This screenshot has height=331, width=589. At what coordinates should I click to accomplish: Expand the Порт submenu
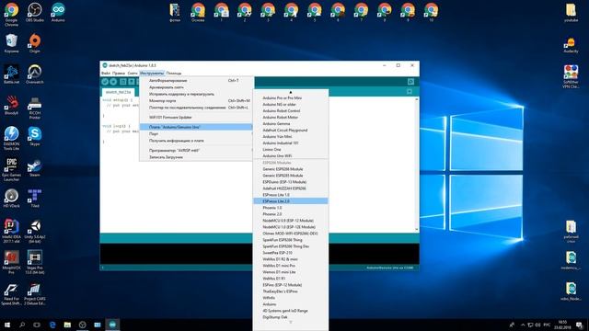click(196, 133)
